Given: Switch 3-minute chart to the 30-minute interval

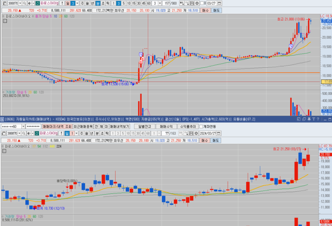Looking at the screenshot, I should coord(139,3).
